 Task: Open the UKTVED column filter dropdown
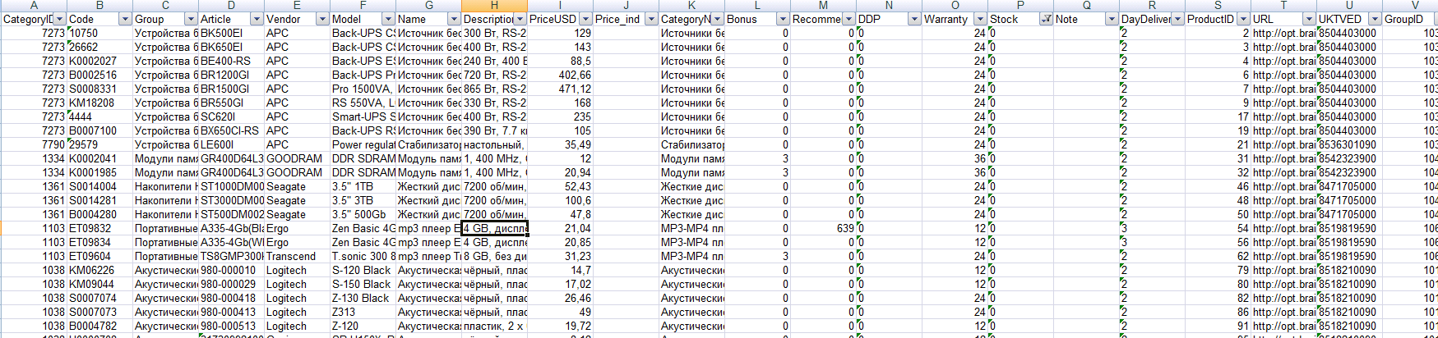pos(1375,19)
